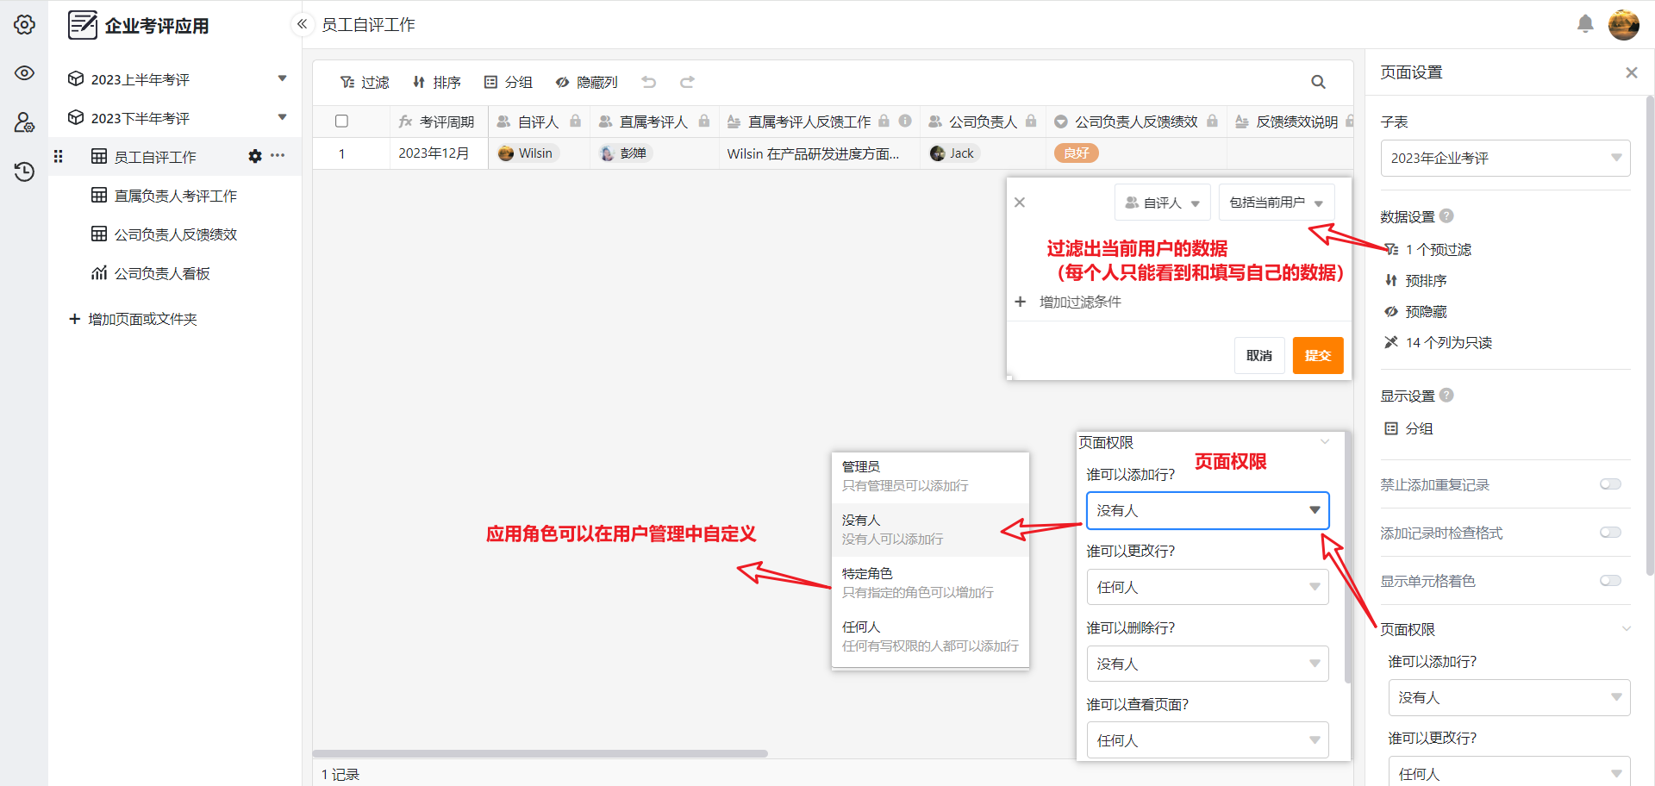Viewport: 1655px width, 786px height.
Task: Open the 子表 dropdown showing 2023年企业考评
Action: point(1505,159)
